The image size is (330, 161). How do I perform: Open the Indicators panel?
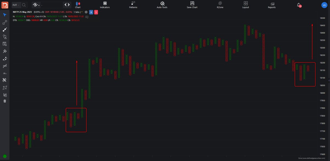pos(105,5)
